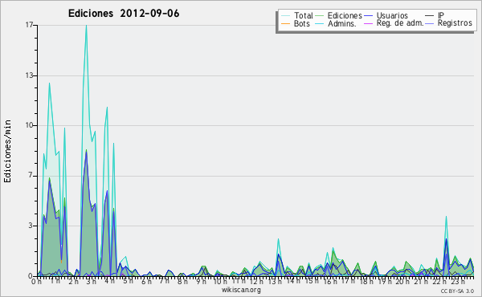Click the y-axis value 3
The width and height of the screenshot is (482, 297).
[x=31, y=226]
